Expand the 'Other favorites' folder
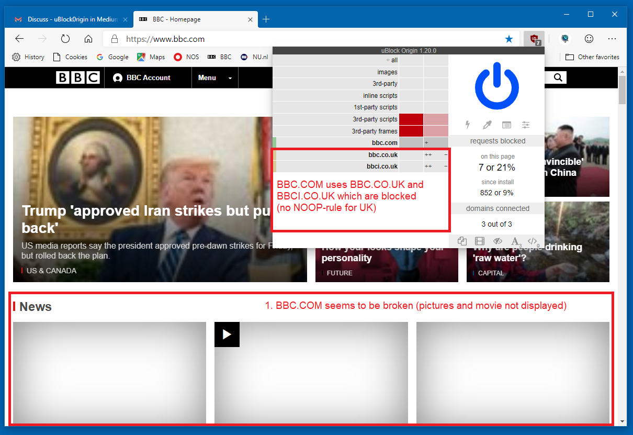Image resolution: width=633 pixels, height=435 pixels. click(592, 57)
